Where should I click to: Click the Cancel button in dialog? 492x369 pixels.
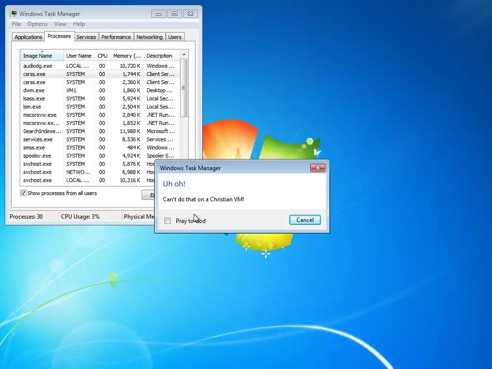click(x=305, y=220)
